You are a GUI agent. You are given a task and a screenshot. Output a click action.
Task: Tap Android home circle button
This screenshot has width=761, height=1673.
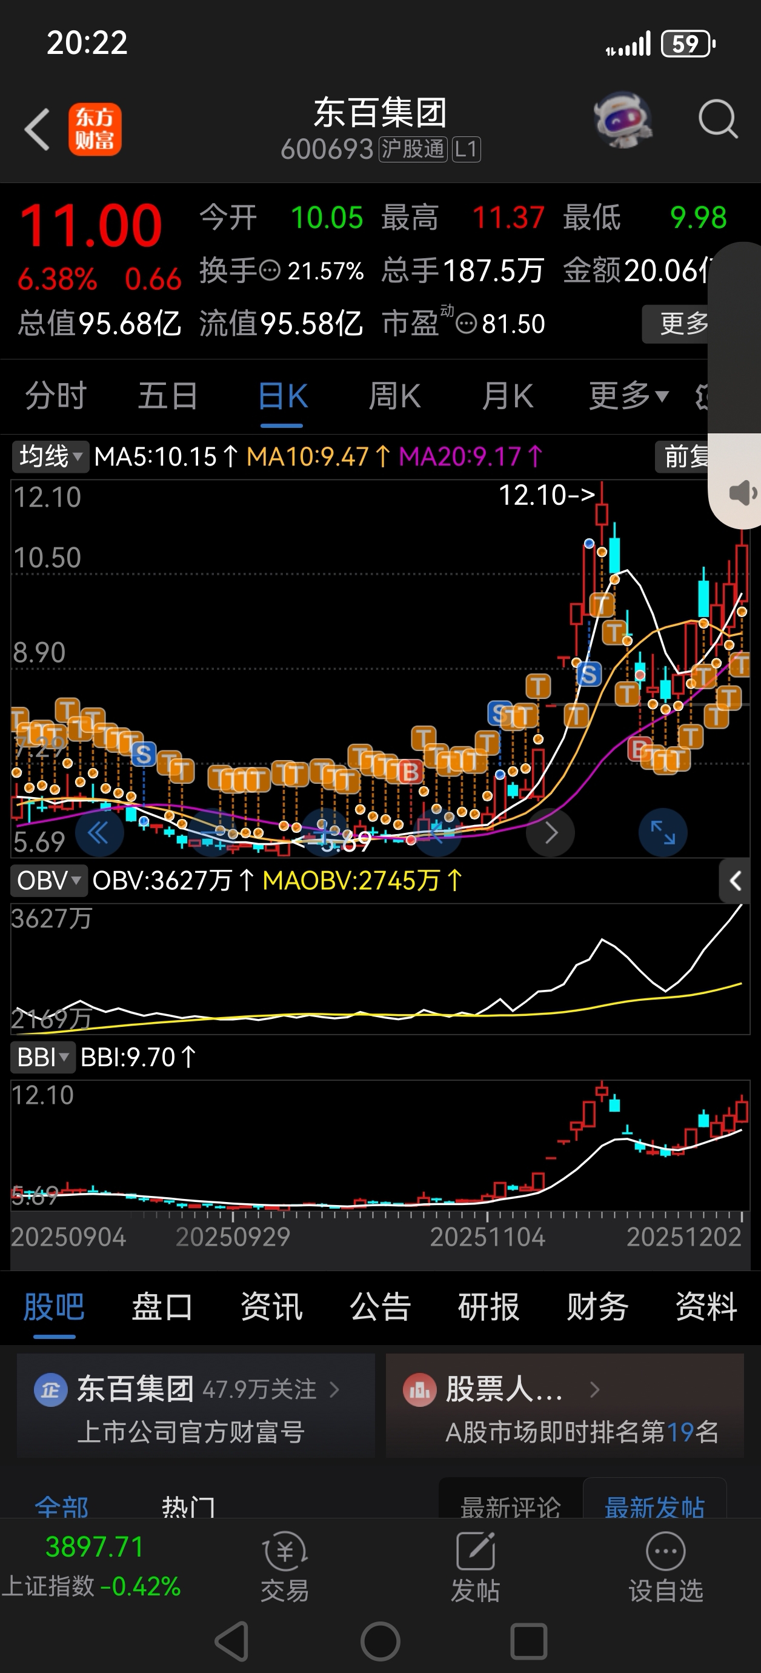380,1641
